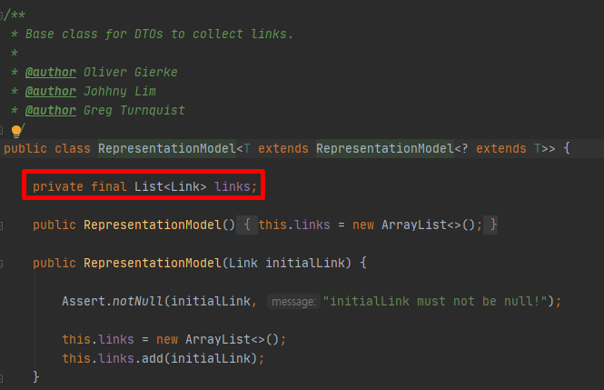
Task: Collapse the Javadoc comment using its gutter fold marker
Action: [x=1, y=15]
